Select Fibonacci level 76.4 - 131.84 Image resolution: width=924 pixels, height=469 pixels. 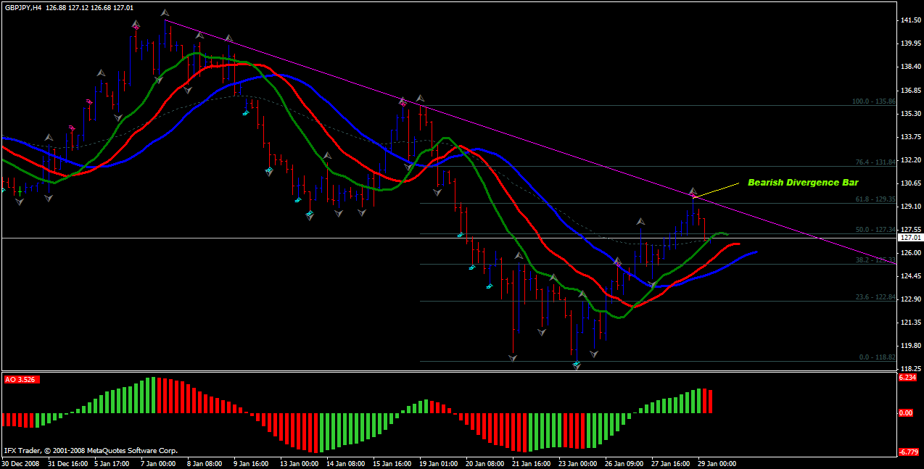coord(875,162)
